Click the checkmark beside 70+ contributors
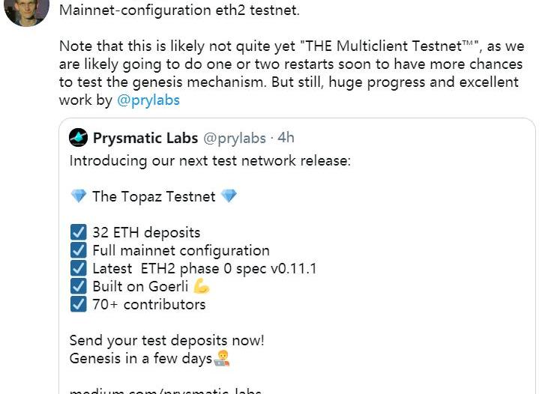This screenshot has height=394, width=542. [x=78, y=304]
